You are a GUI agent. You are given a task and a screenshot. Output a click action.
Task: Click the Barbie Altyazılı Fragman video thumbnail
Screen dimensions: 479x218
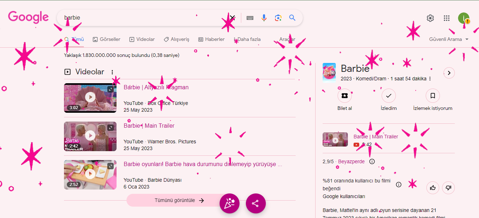[x=90, y=98]
